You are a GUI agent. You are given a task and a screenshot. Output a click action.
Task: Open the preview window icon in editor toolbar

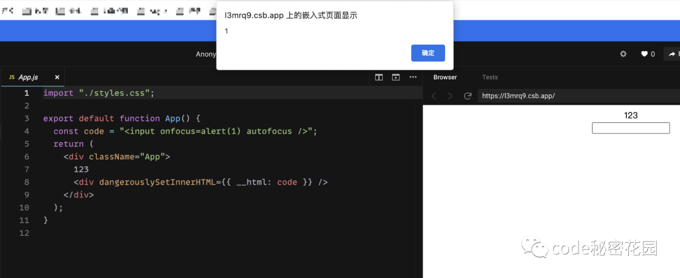point(395,78)
